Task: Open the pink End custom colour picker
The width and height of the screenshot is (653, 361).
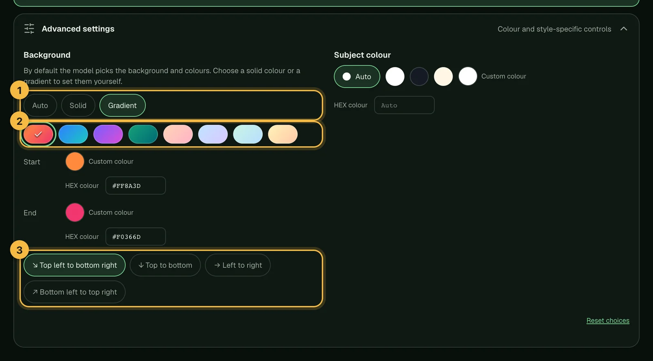Action: [75, 212]
